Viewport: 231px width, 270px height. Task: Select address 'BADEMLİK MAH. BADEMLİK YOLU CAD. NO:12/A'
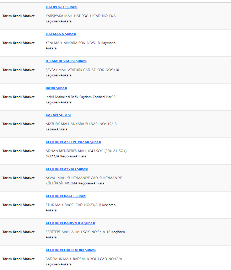pyautogui.click(x=84, y=259)
